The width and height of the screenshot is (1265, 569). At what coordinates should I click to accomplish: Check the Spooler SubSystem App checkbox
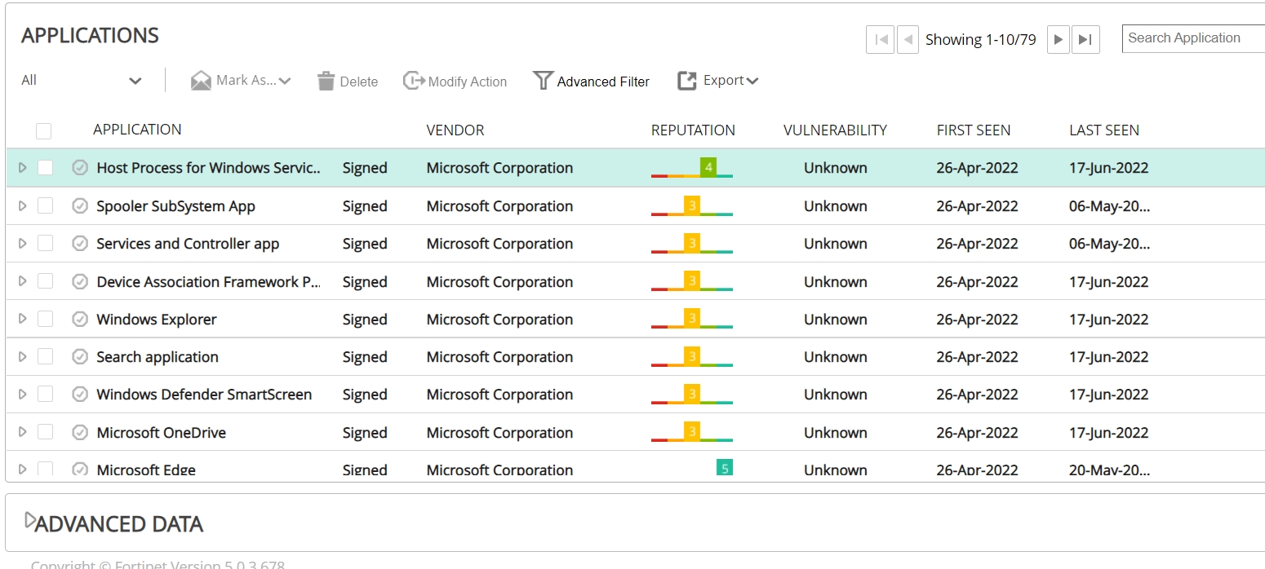point(46,206)
